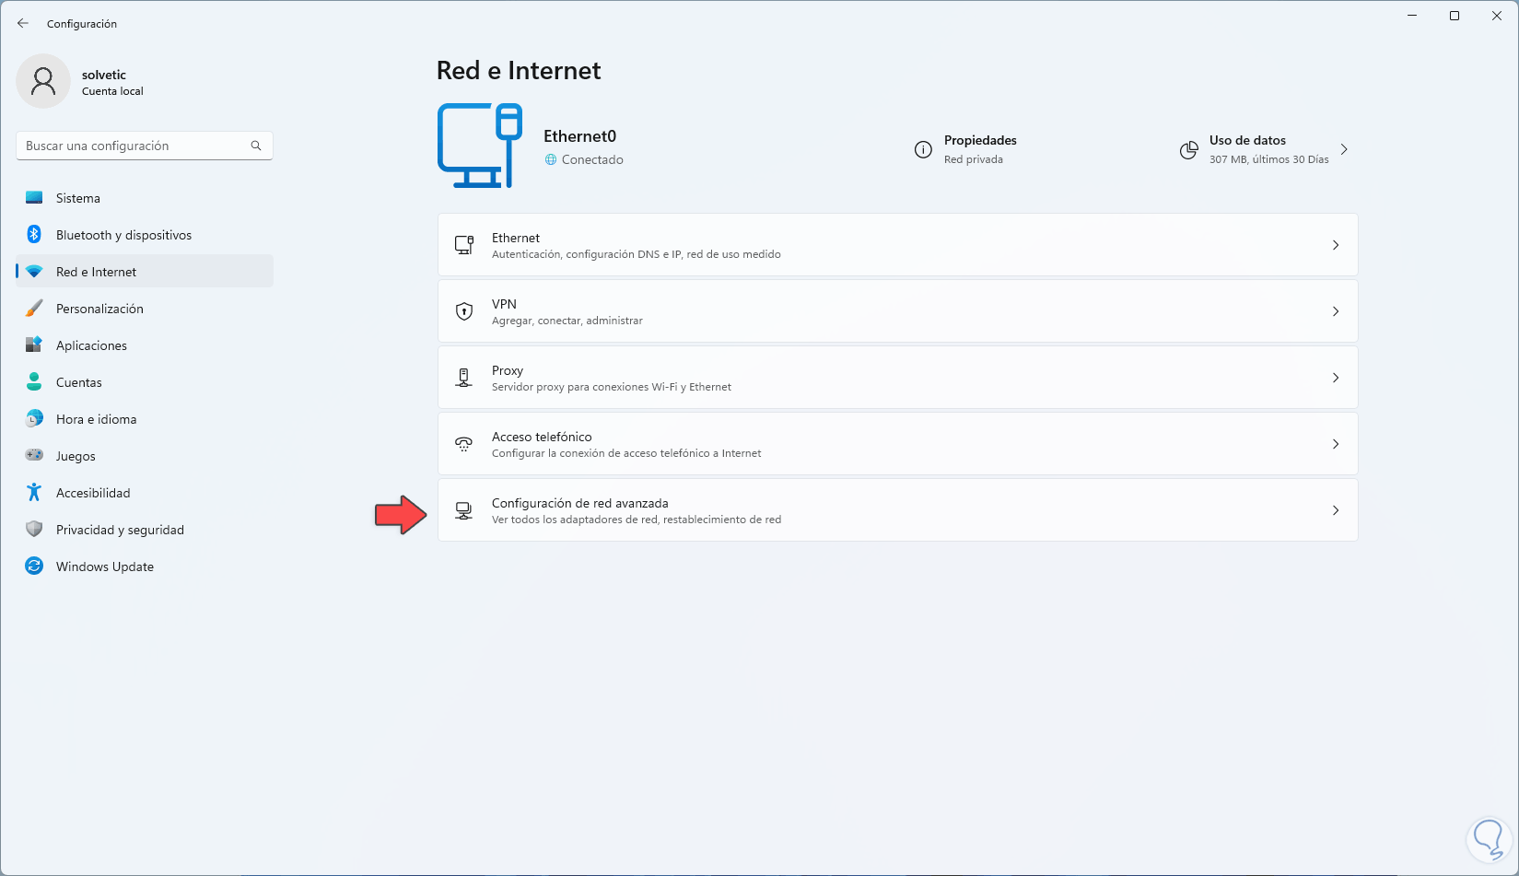Viewport: 1519px width, 876px height.
Task: Click the Personalización paintbrush icon
Action: pyautogui.click(x=34, y=309)
